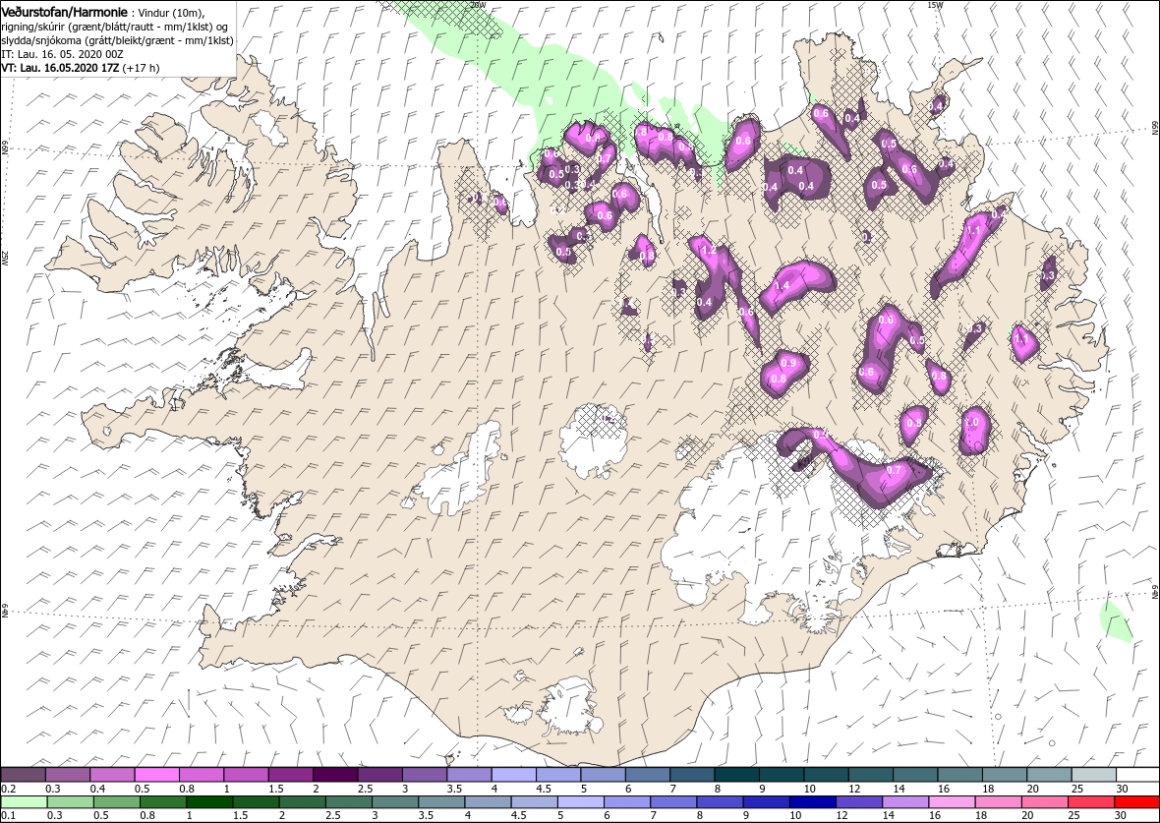The height and width of the screenshot is (823, 1160).
Task: Click the upper legend swatch between 1 and 1.5
Action: 246,775
